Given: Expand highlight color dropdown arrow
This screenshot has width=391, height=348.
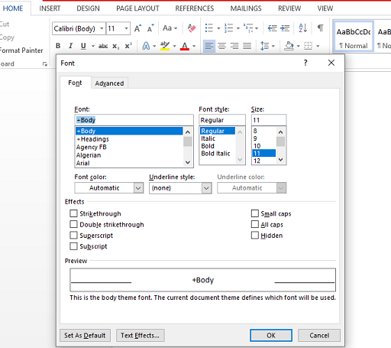Looking at the screenshot, I should pos(175,46).
